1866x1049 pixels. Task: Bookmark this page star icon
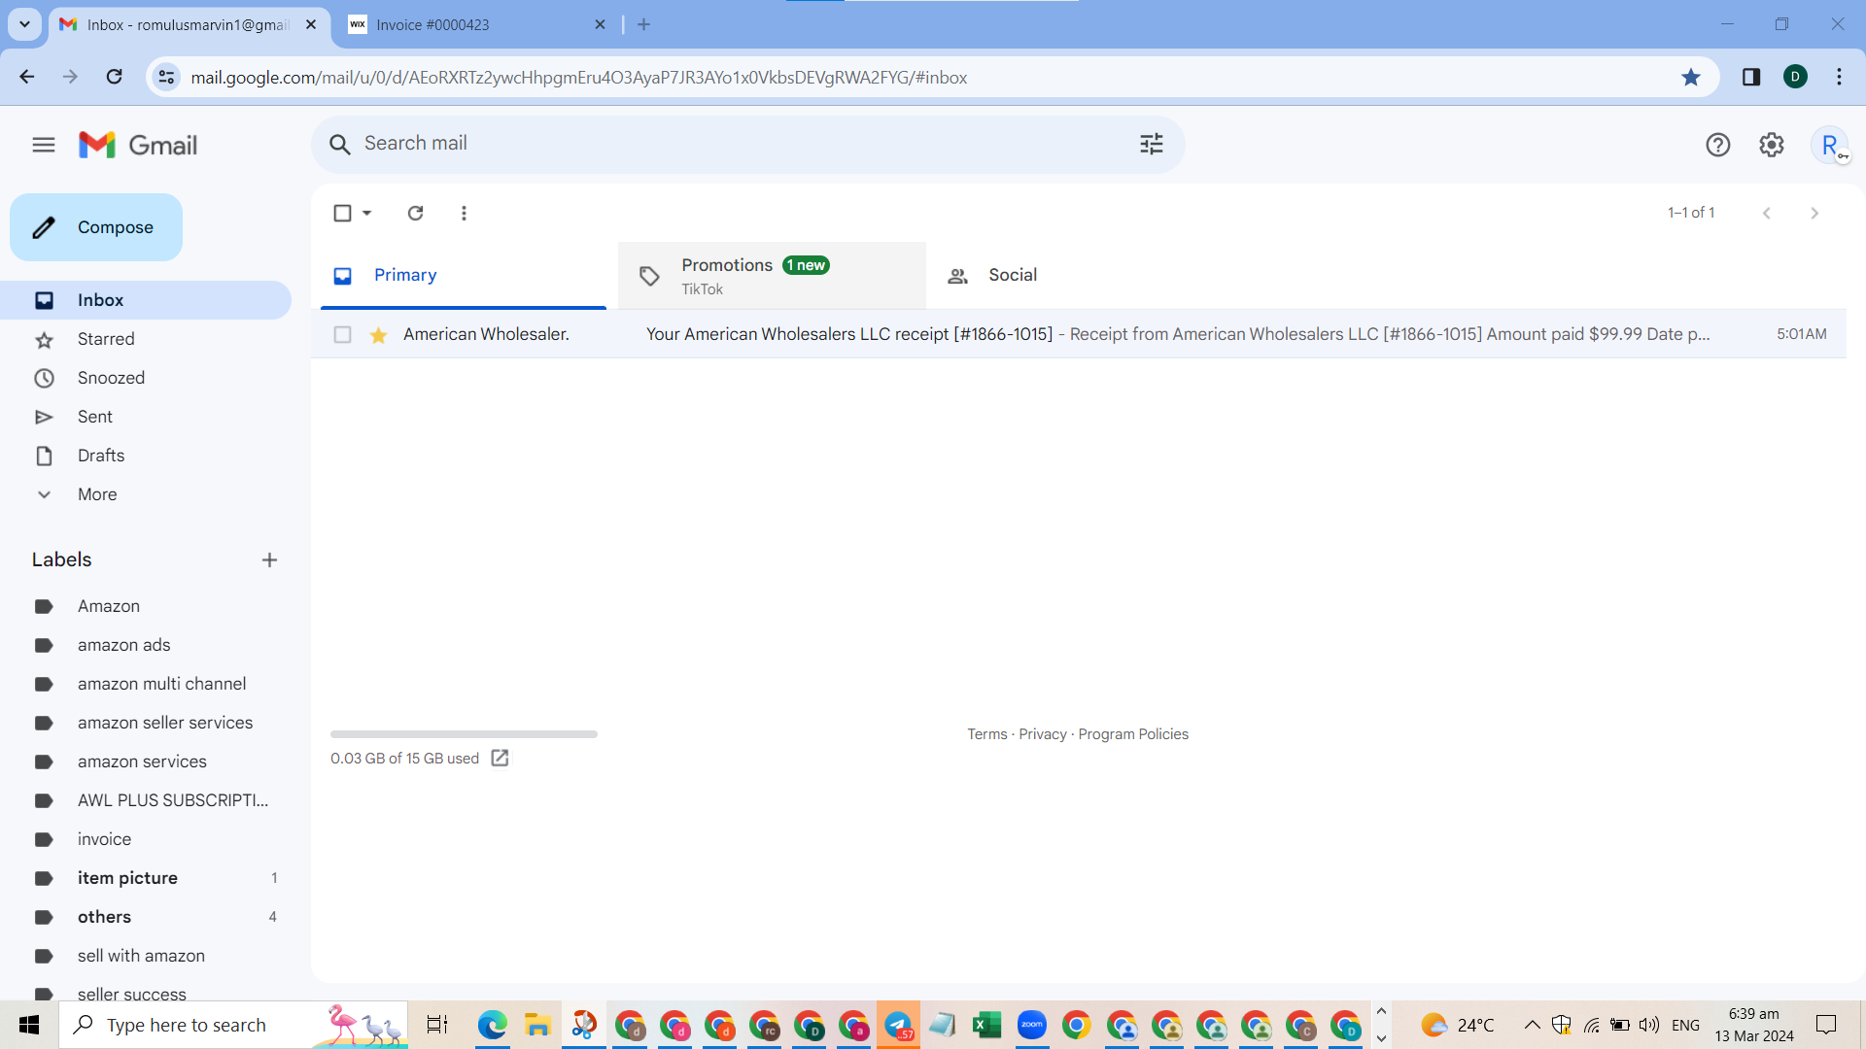[x=1691, y=77]
